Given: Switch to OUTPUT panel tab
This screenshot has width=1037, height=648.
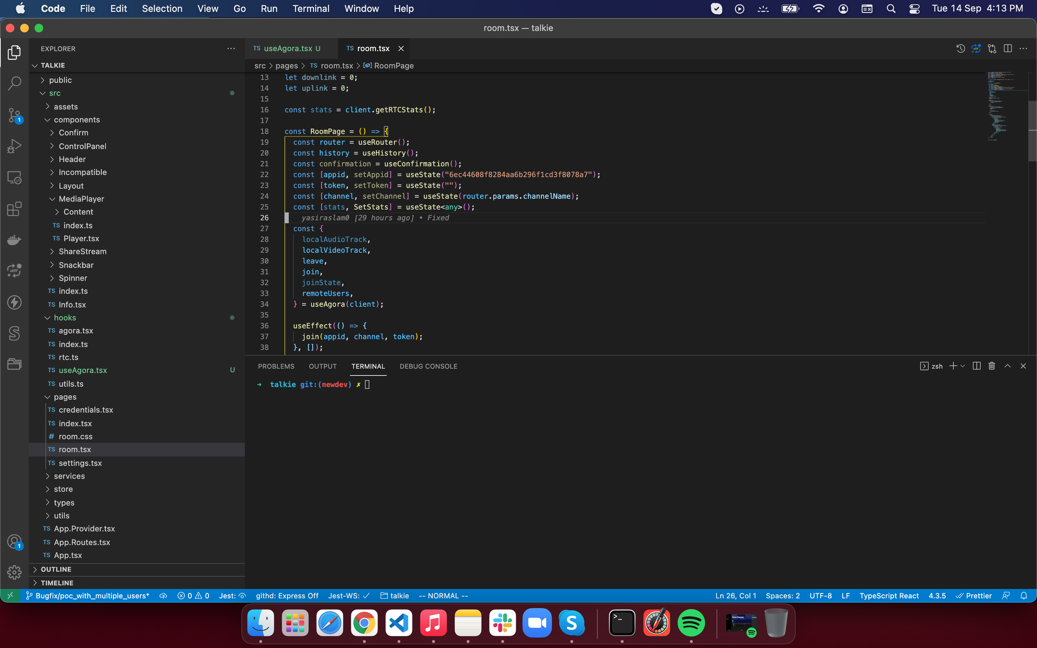Looking at the screenshot, I should pyautogui.click(x=323, y=366).
